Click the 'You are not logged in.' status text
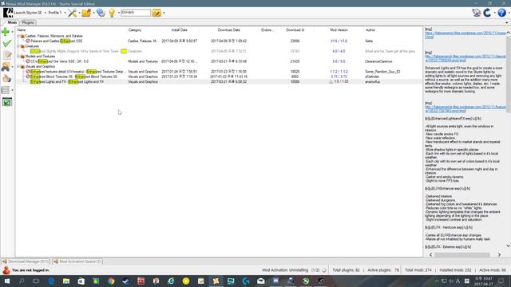Viewport: 511px width, 287px height. (x=30, y=270)
